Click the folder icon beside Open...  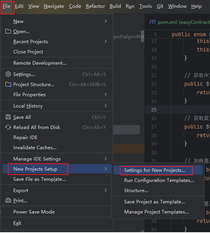click(8, 31)
